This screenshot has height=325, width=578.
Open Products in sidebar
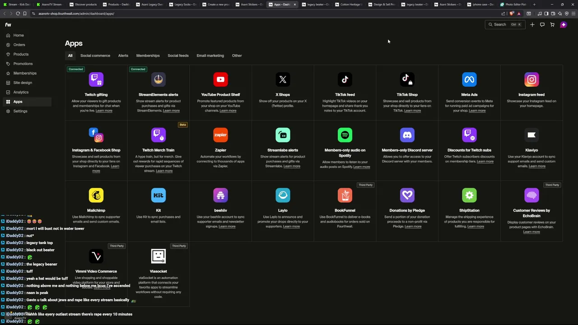point(27,54)
